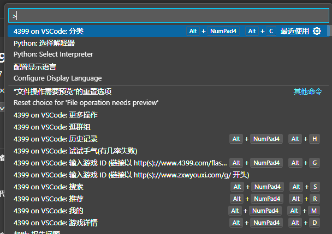Screen dimensions: 332x234
Task: Open 4399 on VSCode: 历史记录 command
Action: click(169, 139)
